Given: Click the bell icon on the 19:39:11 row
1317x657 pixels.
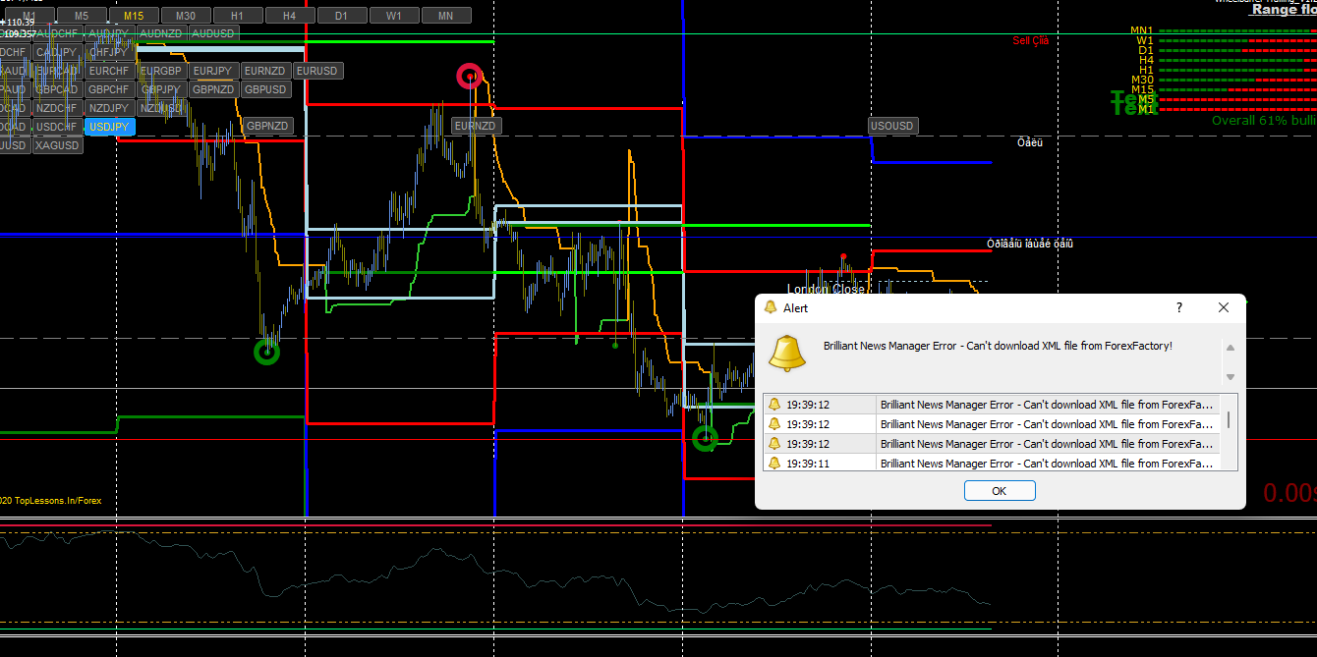Looking at the screenshot, I should [x=774, y=463].
